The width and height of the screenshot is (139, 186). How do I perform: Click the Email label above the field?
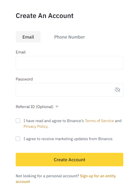coord(21,52)
